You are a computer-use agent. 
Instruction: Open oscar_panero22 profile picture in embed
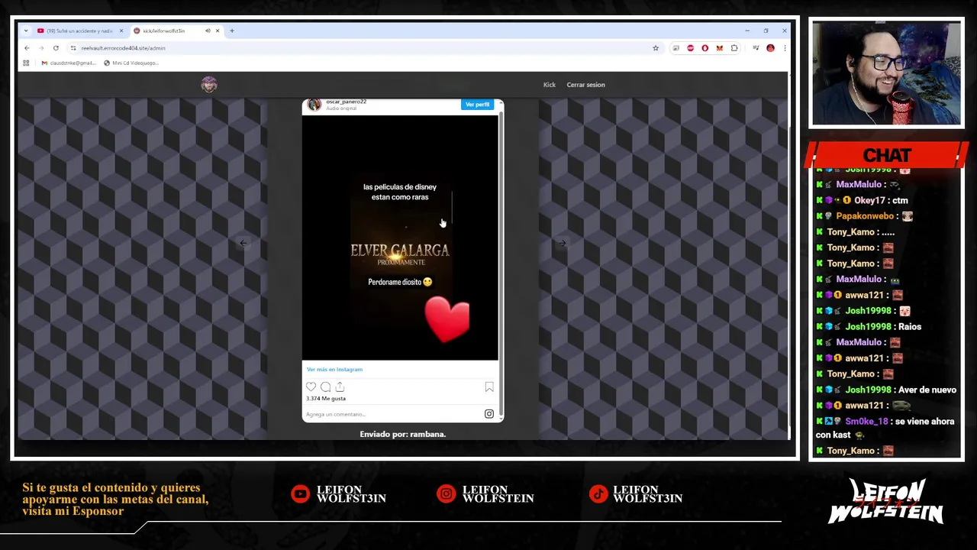pyautogui.click(x=314, y=105)
